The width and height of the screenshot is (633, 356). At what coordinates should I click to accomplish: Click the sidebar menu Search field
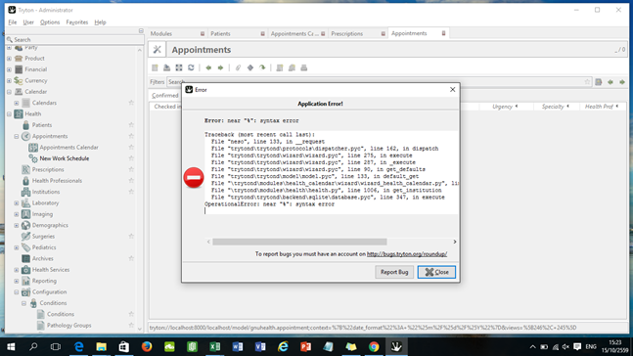74,39
